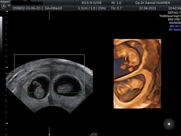Click 'TIs 0.7' value
This screenshot has height=136, width=181.
click(x=116, y=8)
